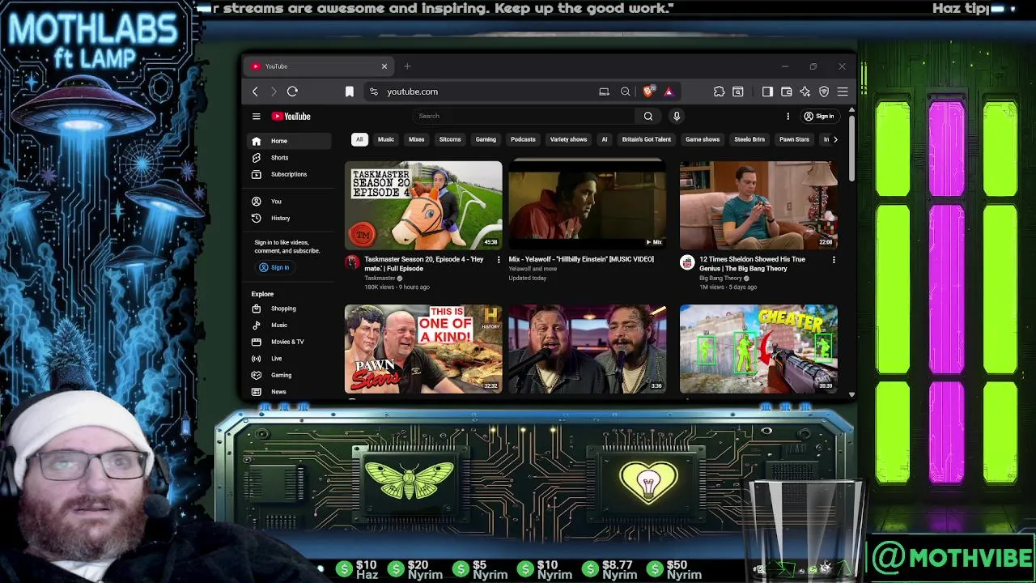Open the Brave VPN shield icon
The image size is (1036, 583).
824,91
